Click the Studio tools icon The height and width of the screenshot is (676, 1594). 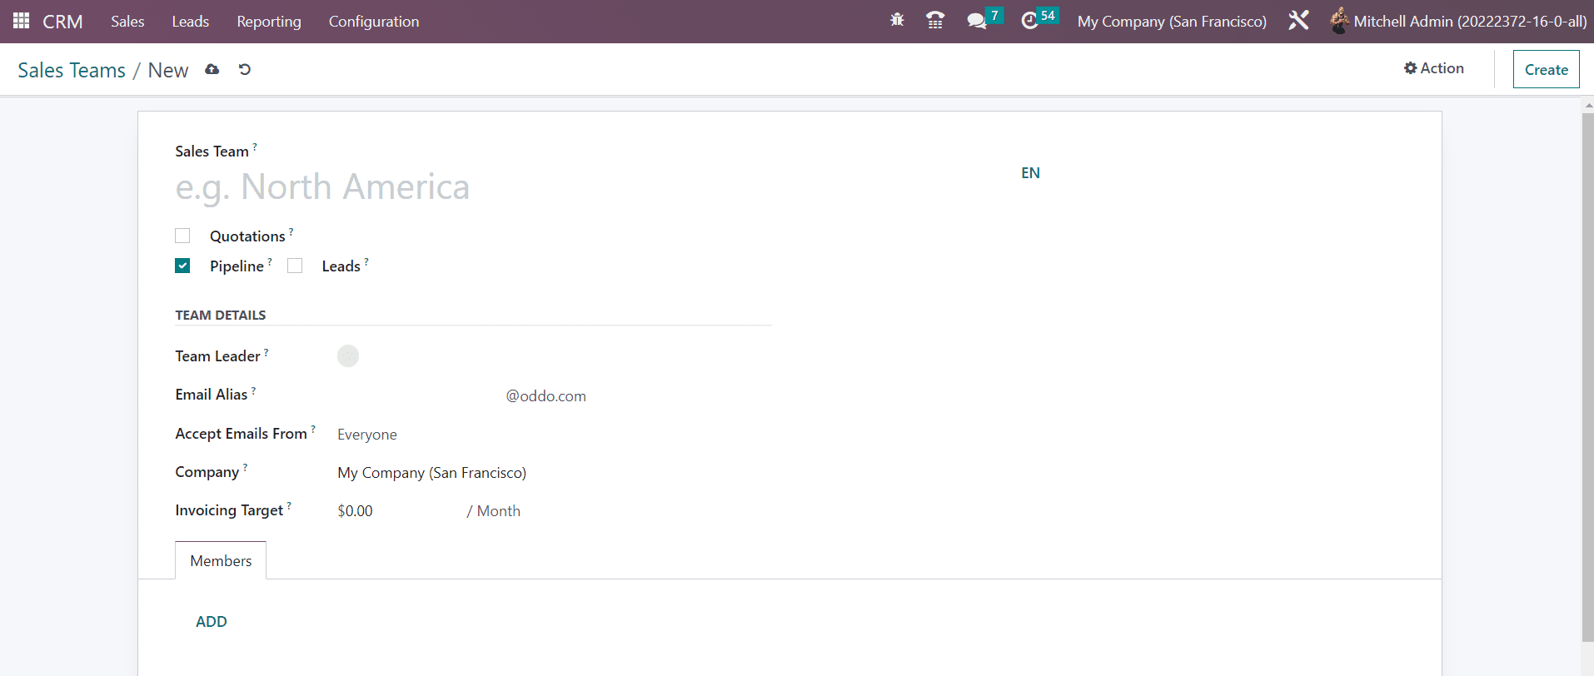(1298, 21)
